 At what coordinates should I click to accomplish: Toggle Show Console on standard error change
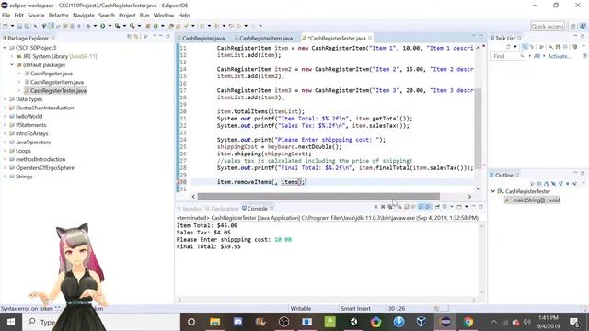pyautogui.click(x=427, y=206)
